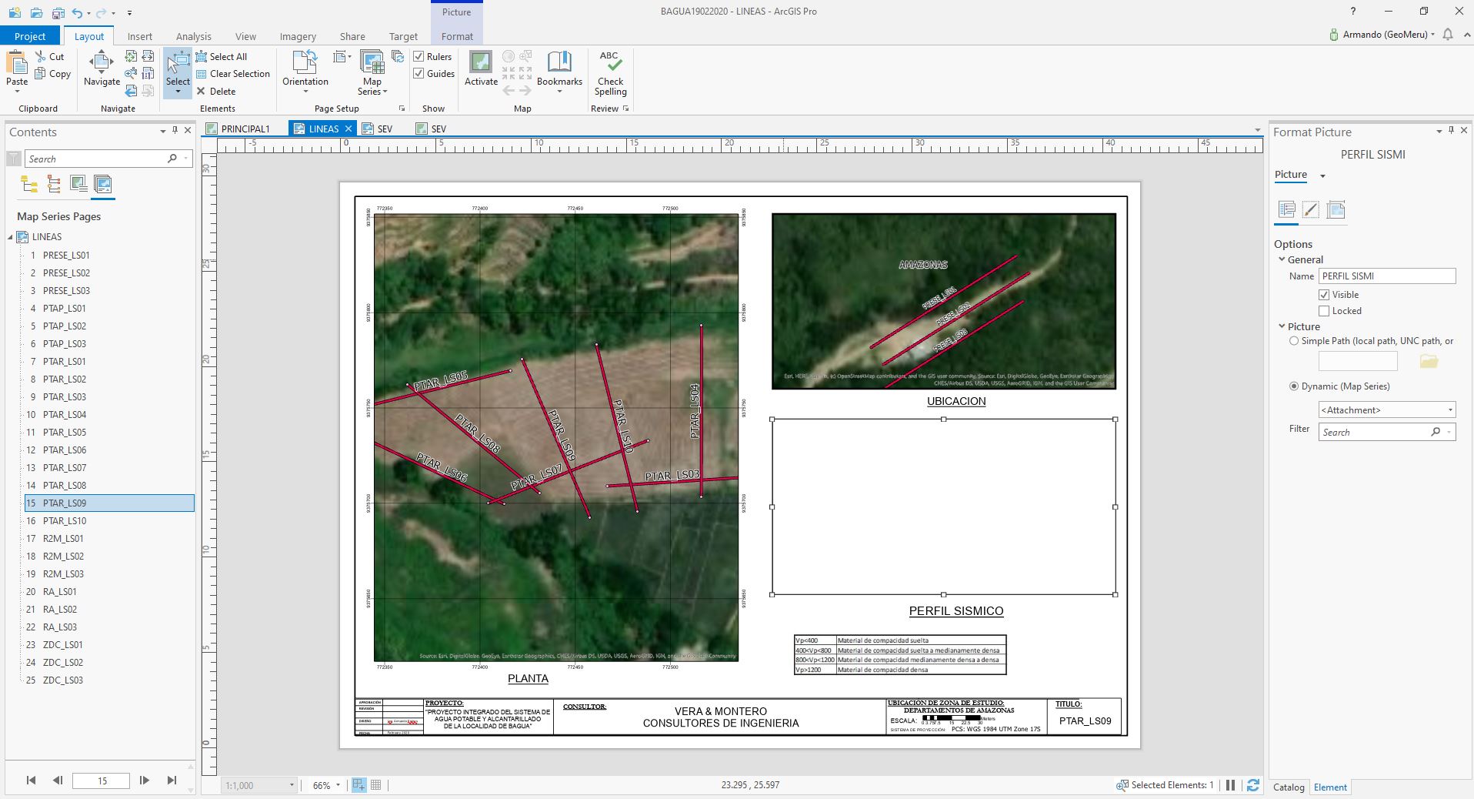Toggle the Rulers checkbox
Screen dimensions: 1474x799
419,56
